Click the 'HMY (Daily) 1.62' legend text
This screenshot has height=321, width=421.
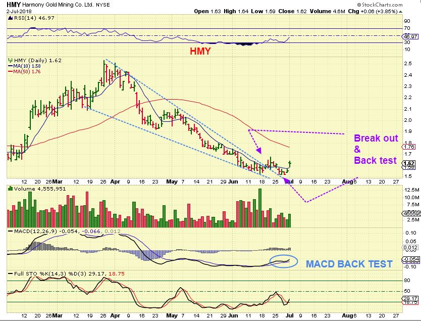pos(37,60)
